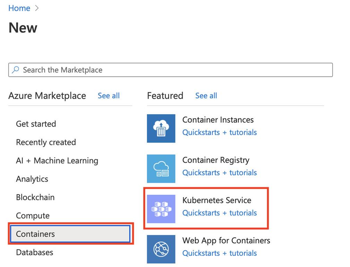Open Kubernetes Service Quickstarts + tutorials link
This screenshot has width=350, height=267.
click(x=220, y=213)
